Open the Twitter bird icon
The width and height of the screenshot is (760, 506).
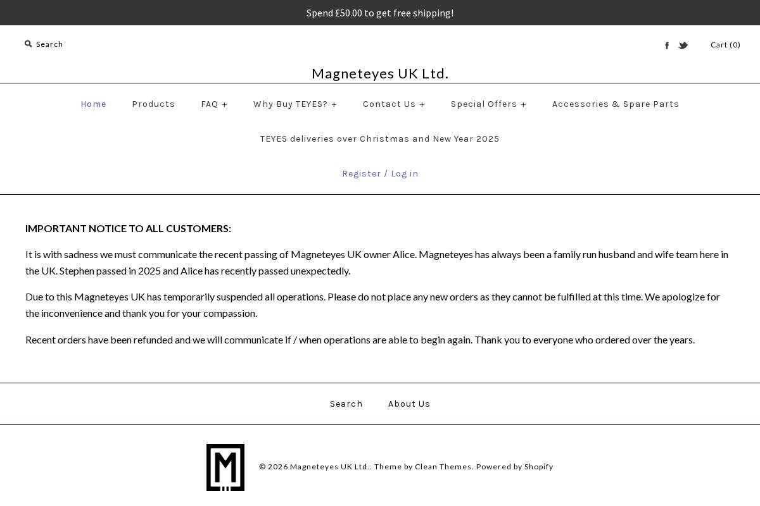click(x=683, y=46)
